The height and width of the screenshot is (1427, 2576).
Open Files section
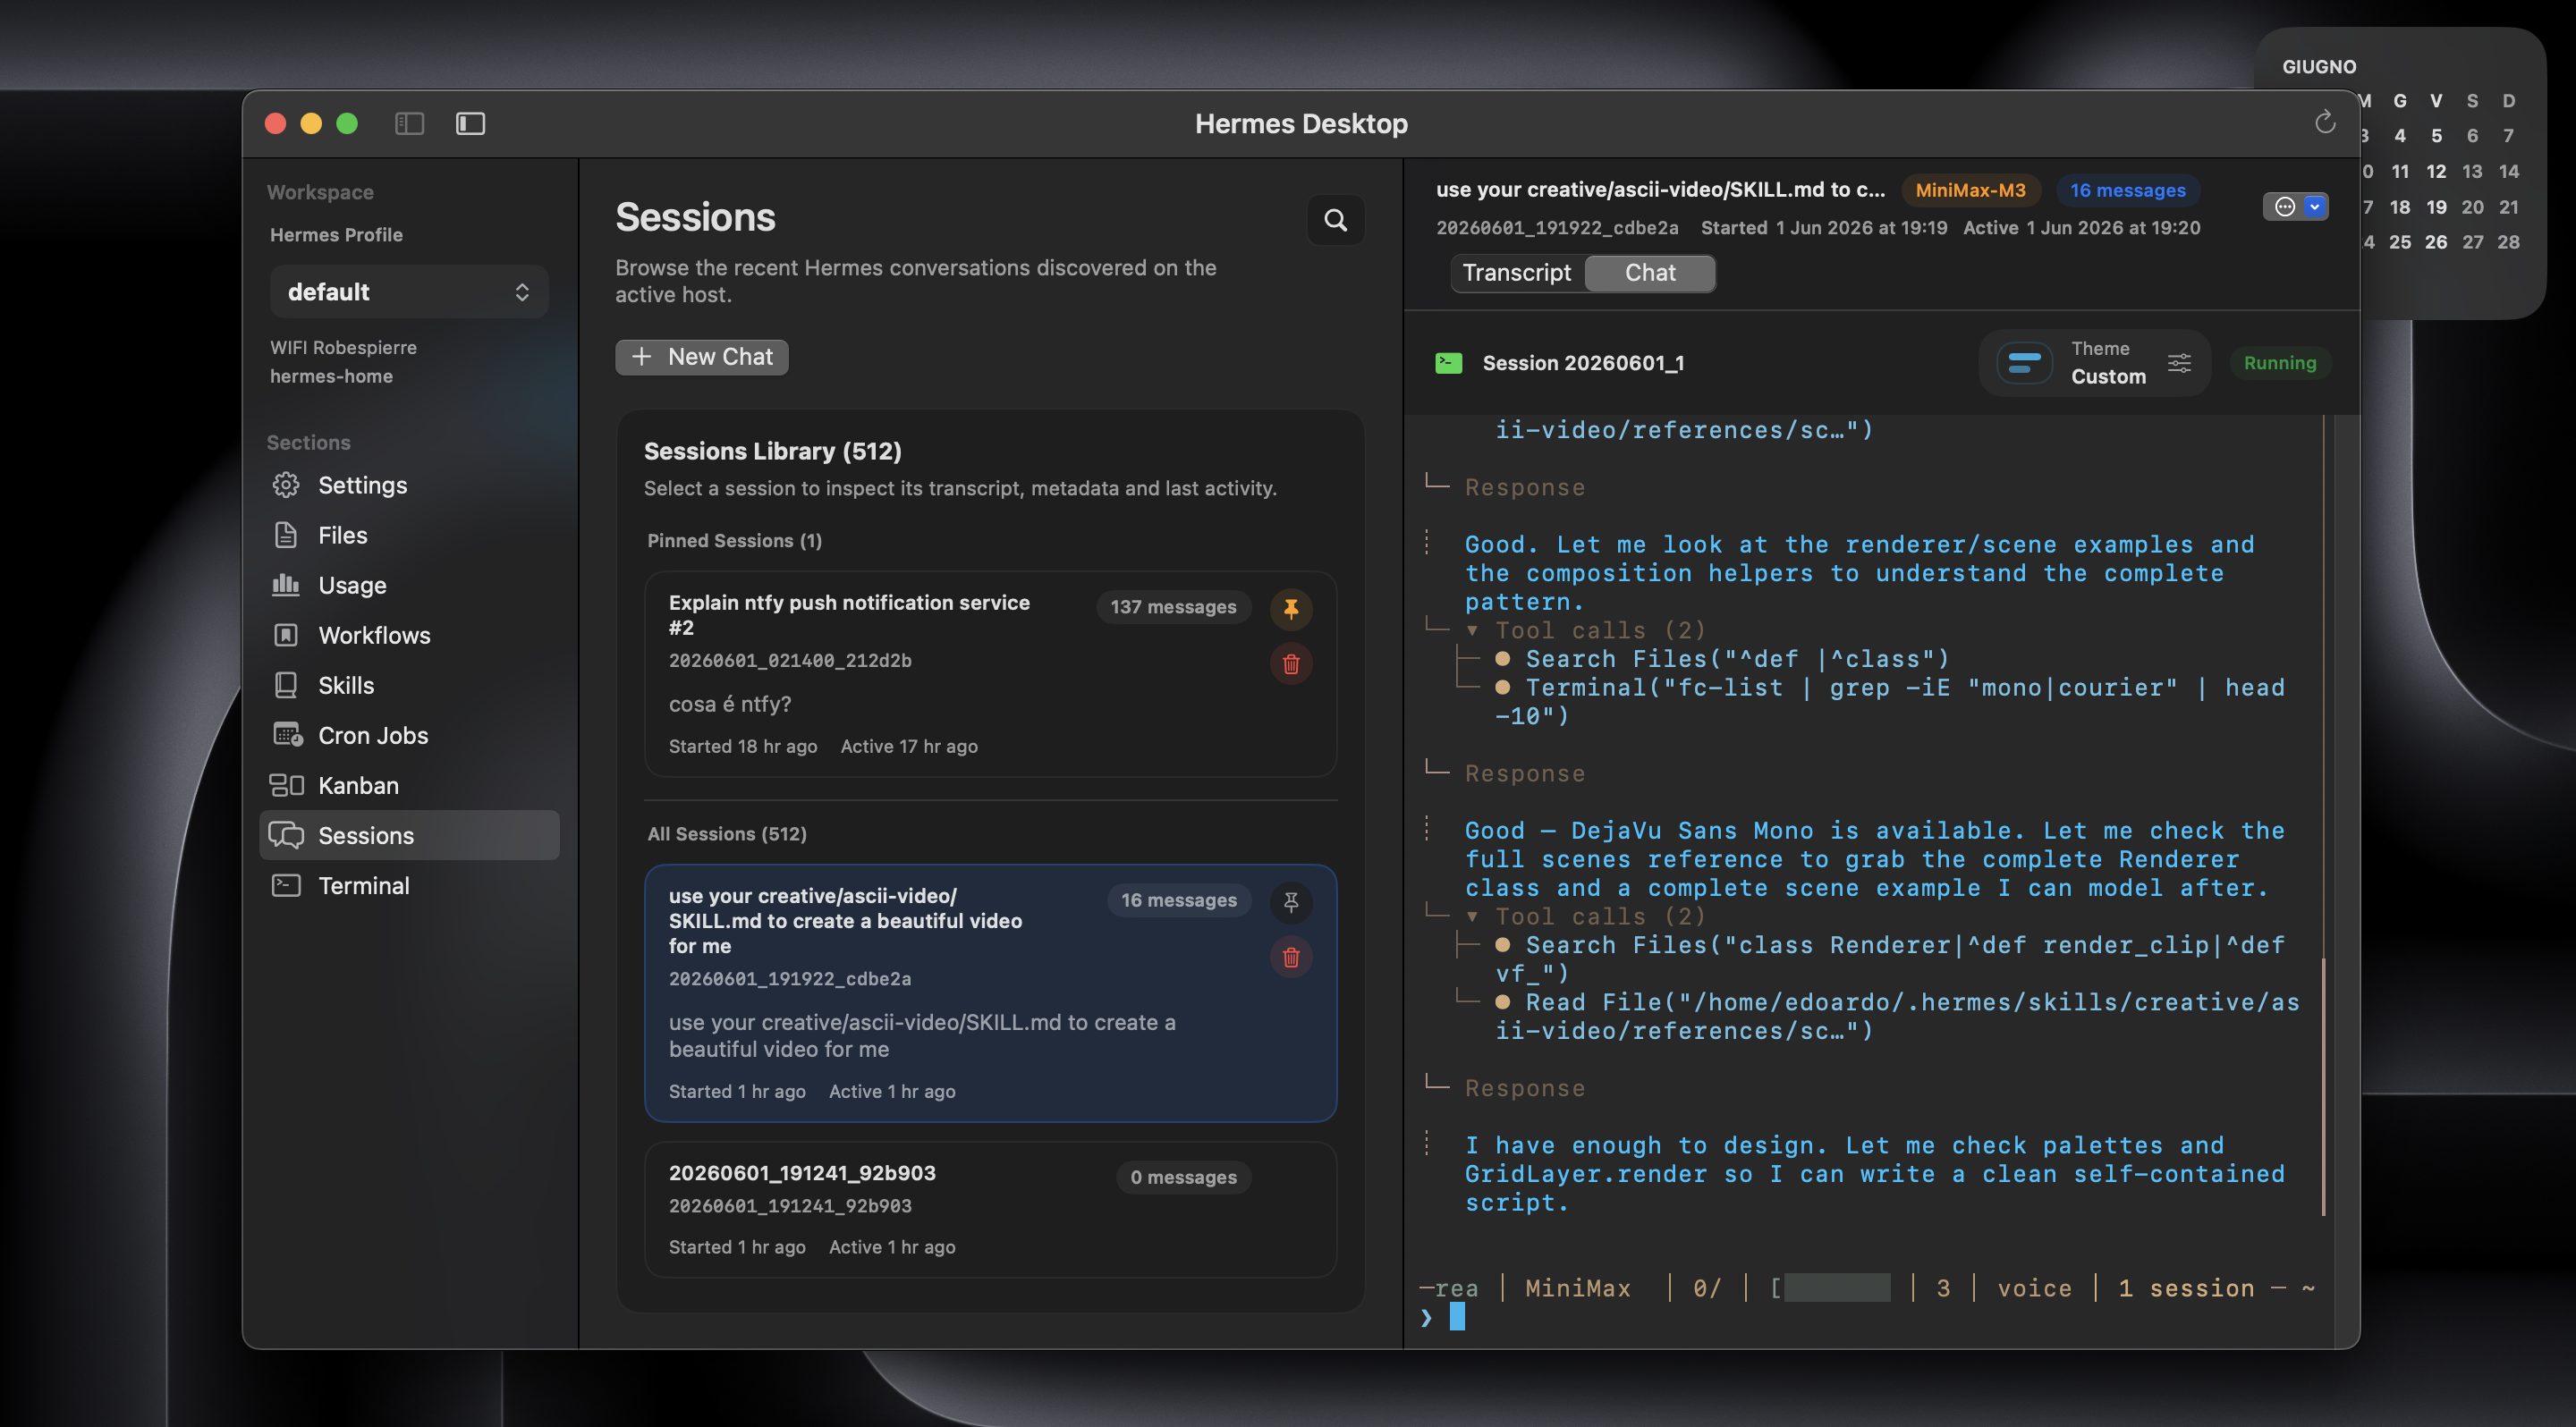click(x=410, y=535)
